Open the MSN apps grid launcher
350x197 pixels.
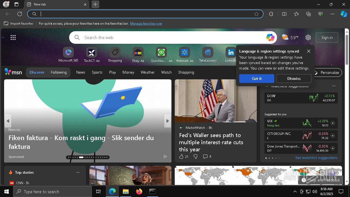(13, 37)
